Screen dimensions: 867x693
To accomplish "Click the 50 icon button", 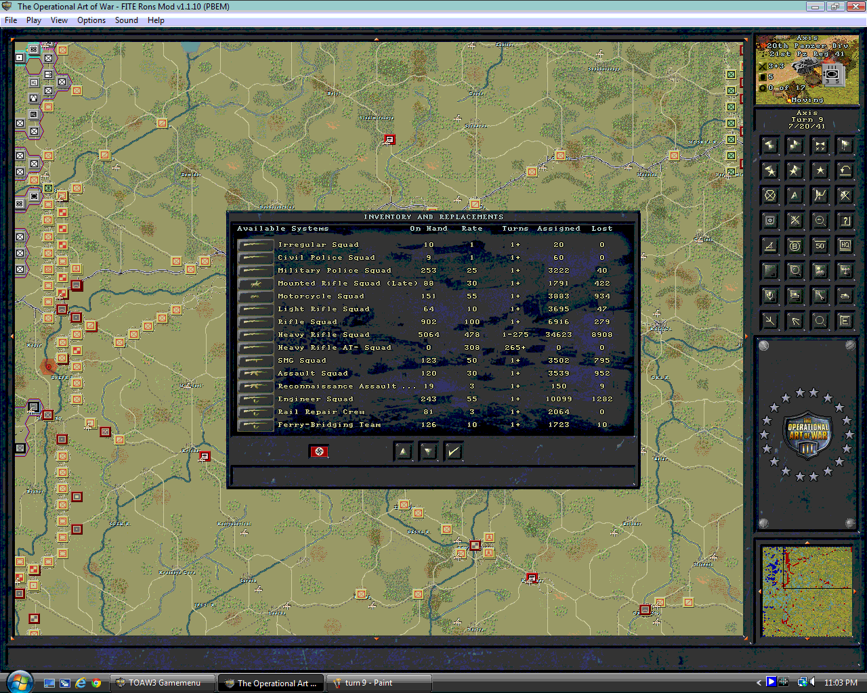I will 820,246.
